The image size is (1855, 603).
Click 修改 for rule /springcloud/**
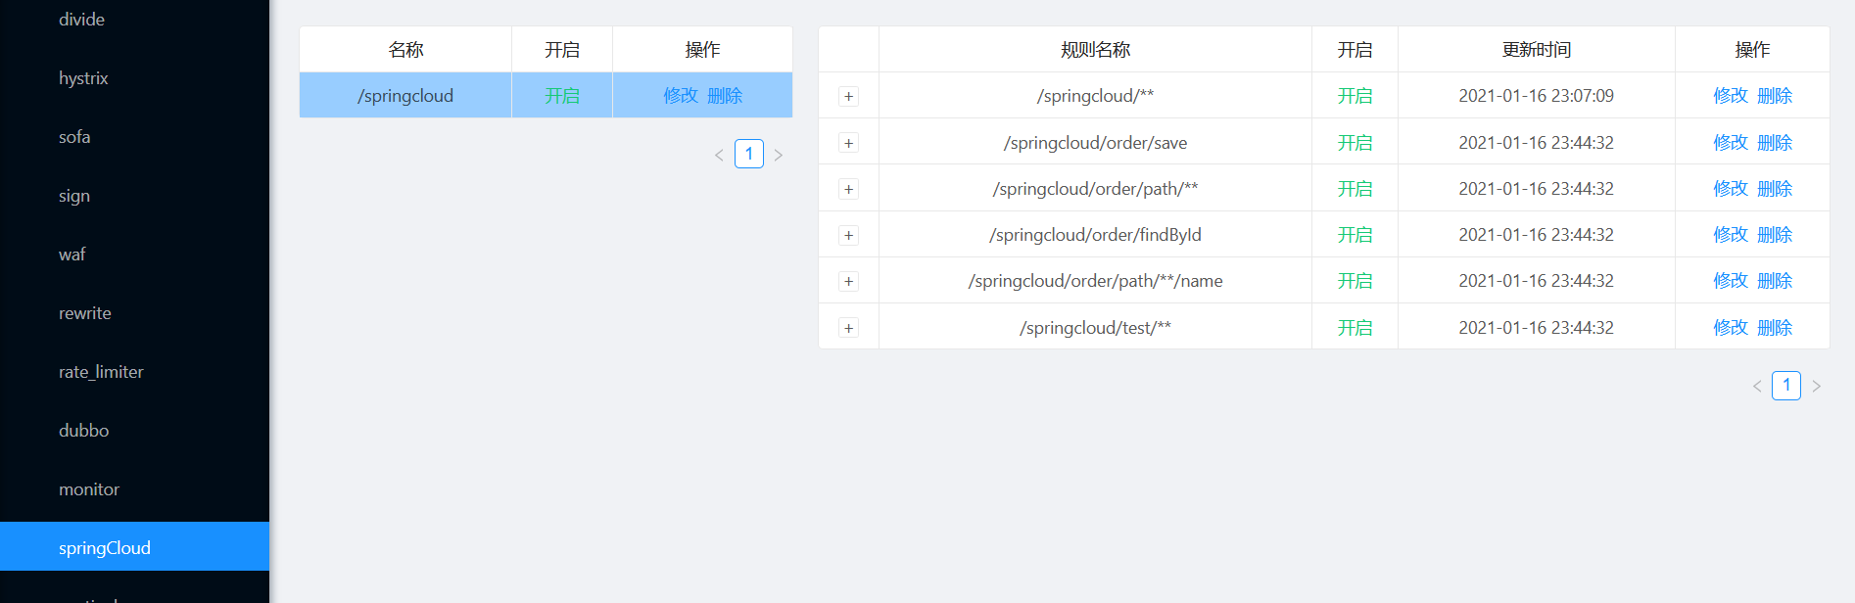1731,96
